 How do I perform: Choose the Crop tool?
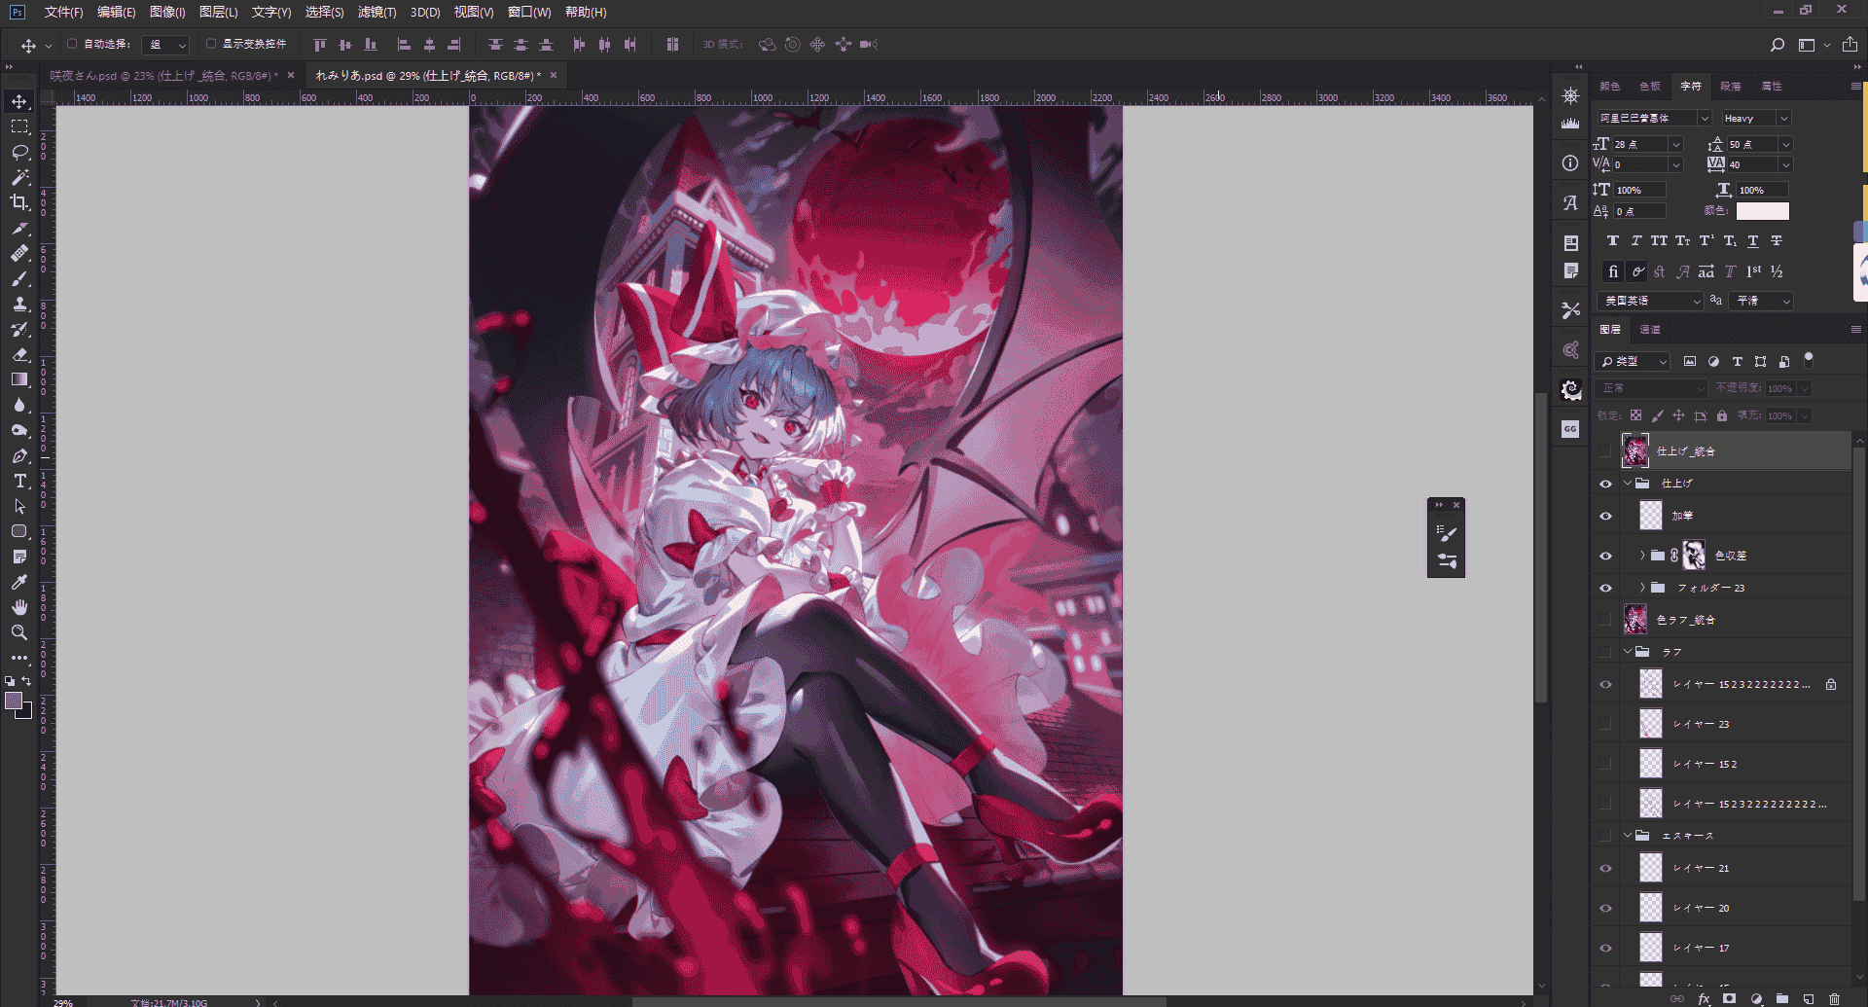pos(19,202)
